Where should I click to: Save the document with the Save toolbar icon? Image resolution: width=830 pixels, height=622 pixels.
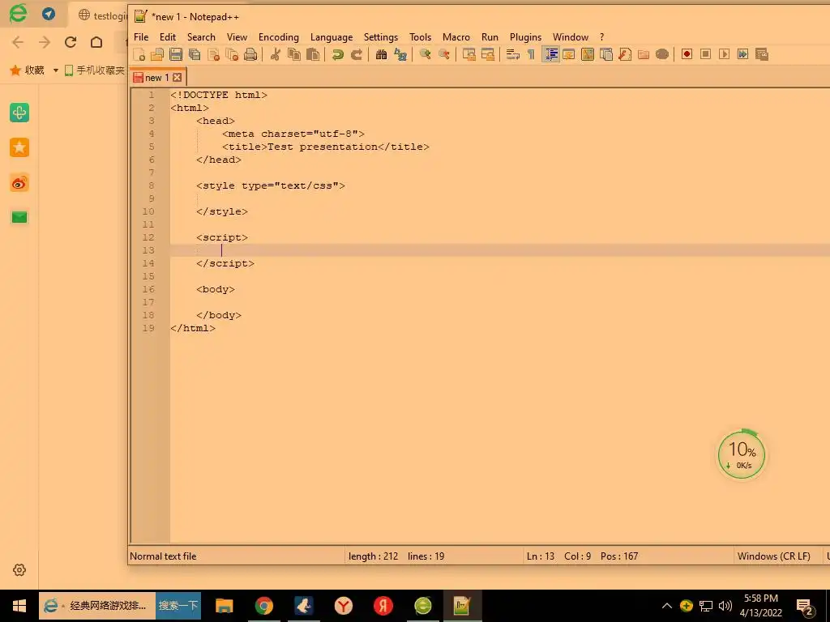pyautogui.click(x=176, y=54)
